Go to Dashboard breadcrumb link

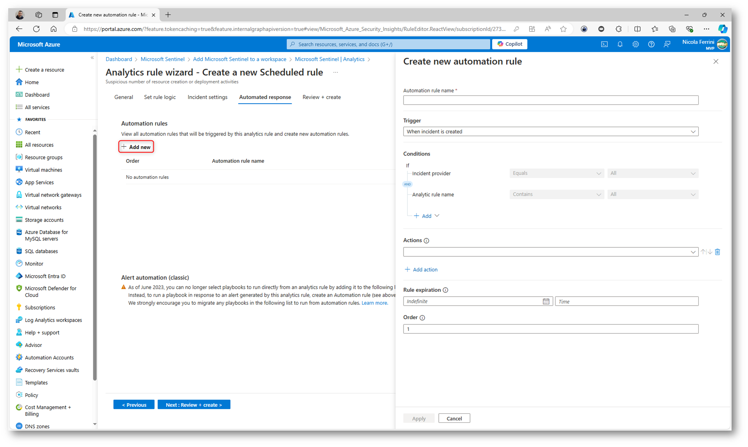(118, 59)
